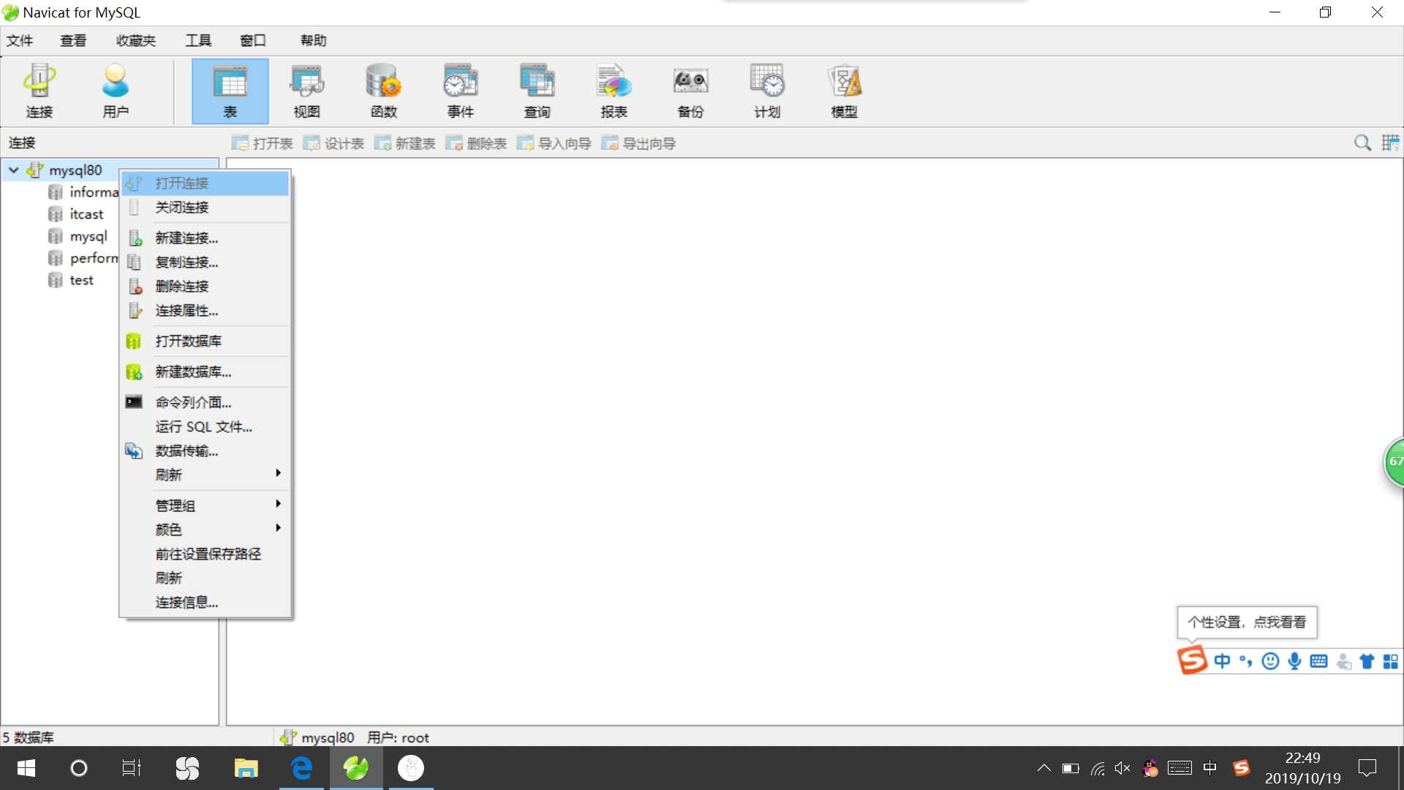Open the Windows Start menu
Image resolution: width=1404 pixels, height=790 pixels.
click(x=26, y=768)
